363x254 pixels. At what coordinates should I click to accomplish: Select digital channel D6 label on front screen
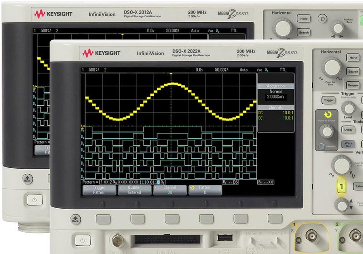pyautogui.click(x=83, y=137)
